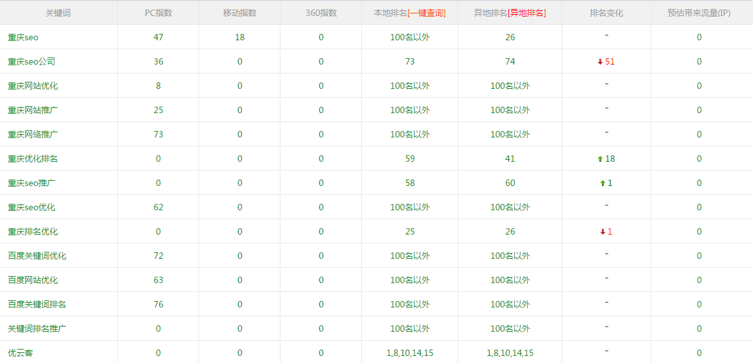Screen dimensions: 753x363
Task: Click the 关键词 column header
Action: point(58,13)
